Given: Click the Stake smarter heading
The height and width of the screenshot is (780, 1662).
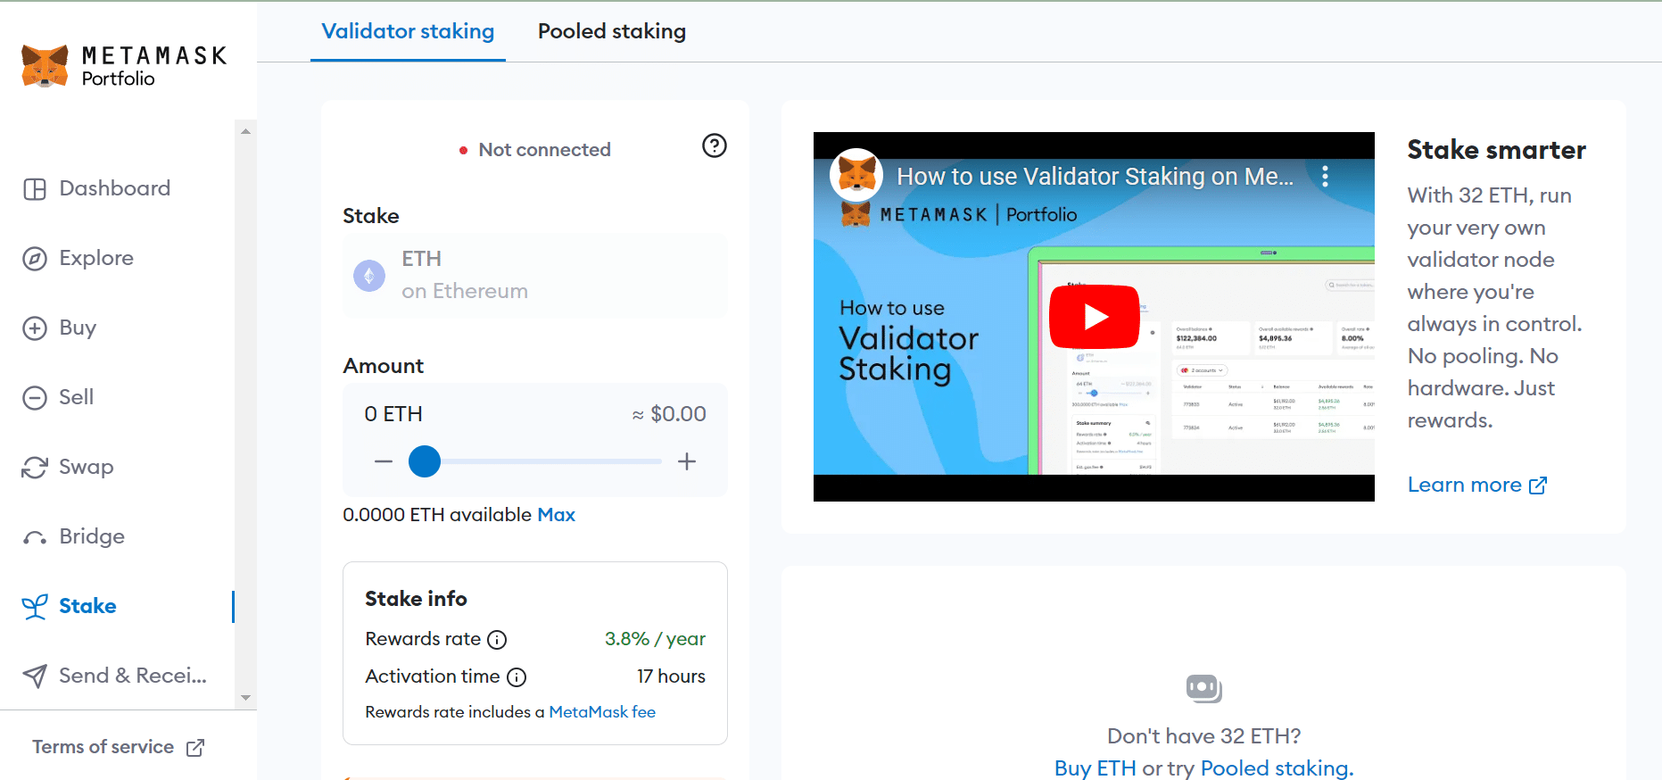Looking at the screenshot, I should tap(1496, 150).
